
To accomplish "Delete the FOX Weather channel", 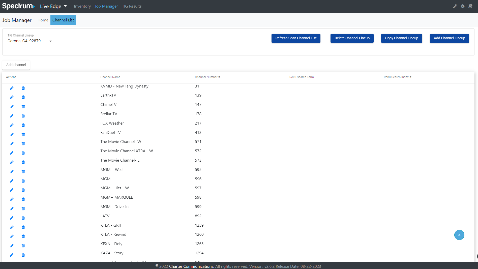I will tap(23, 125).
